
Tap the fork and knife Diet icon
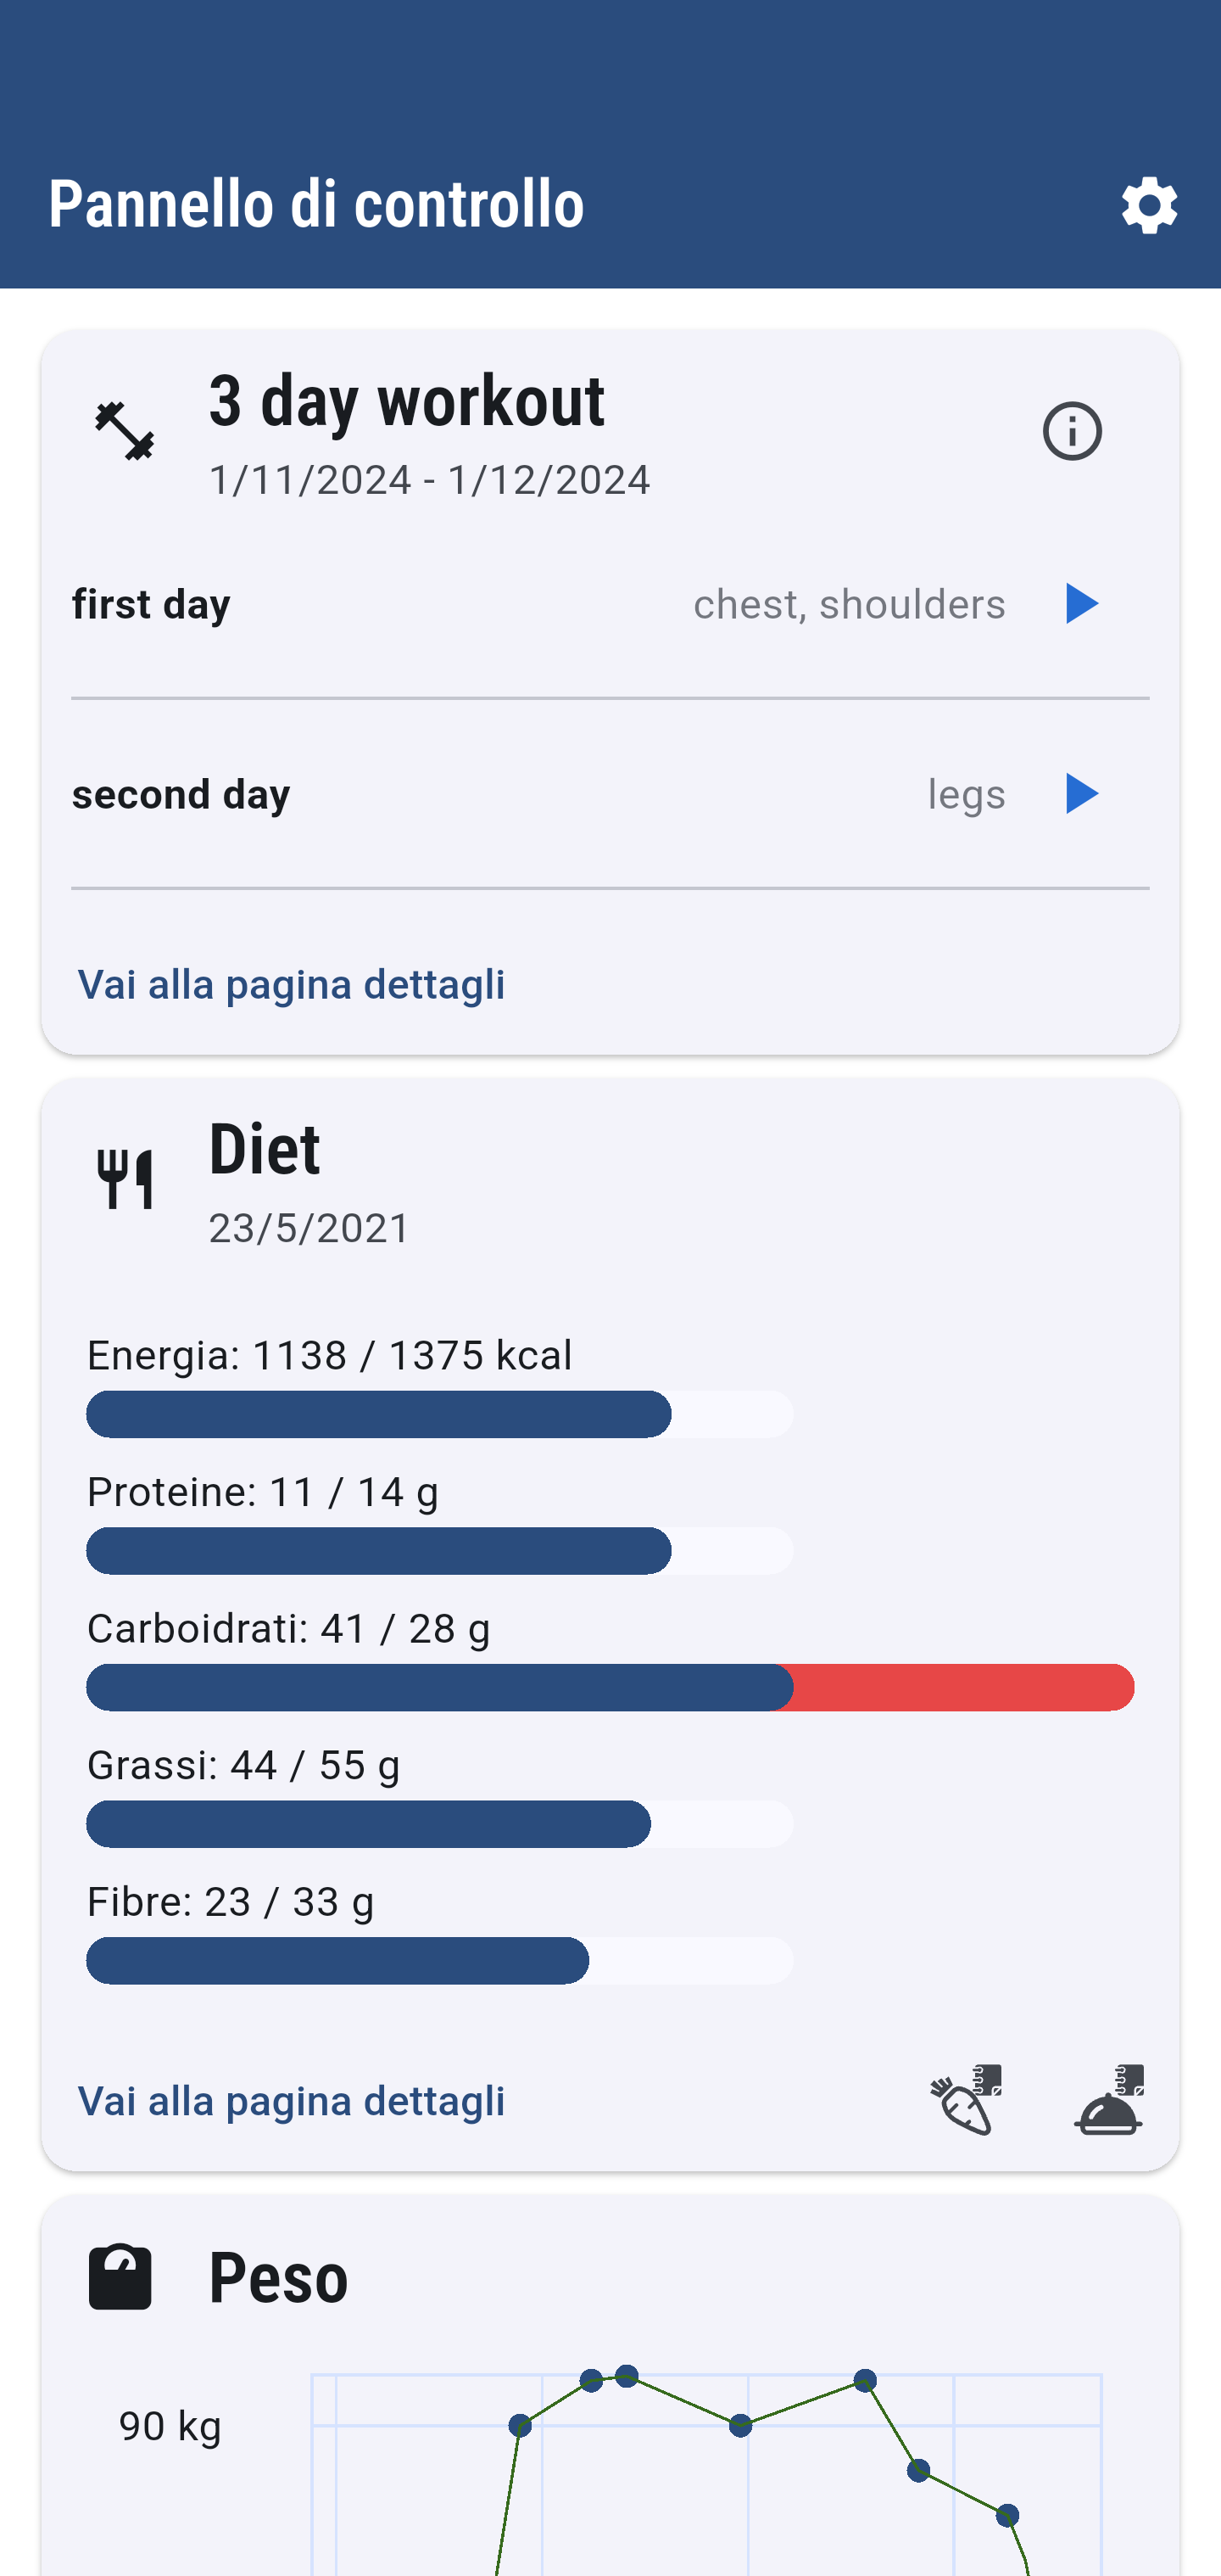(125, 1180)
